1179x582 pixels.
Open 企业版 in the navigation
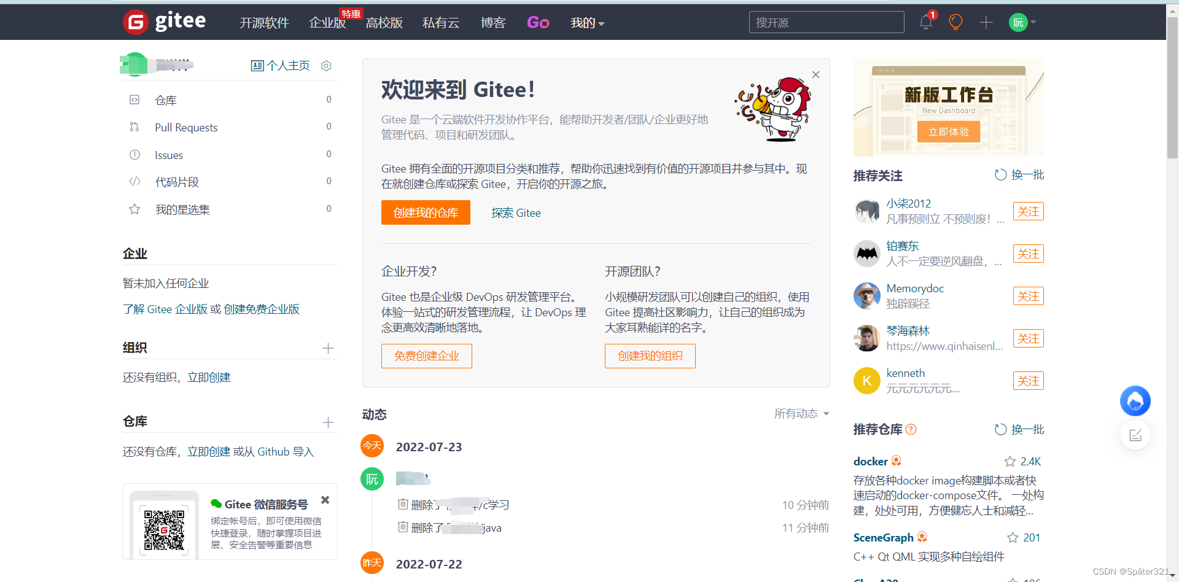[x=327, y=23]
